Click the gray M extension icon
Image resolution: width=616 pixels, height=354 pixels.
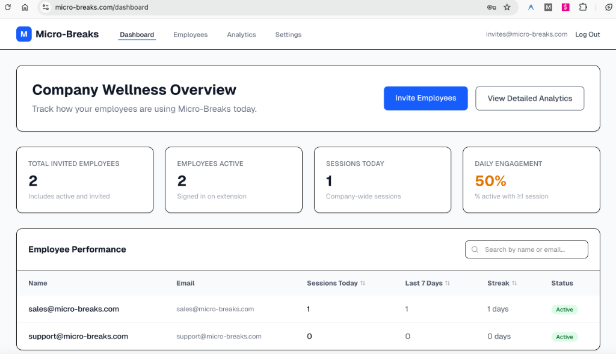tap(548, 7)
